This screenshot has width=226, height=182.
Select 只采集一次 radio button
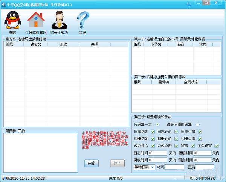pos(157,124)
